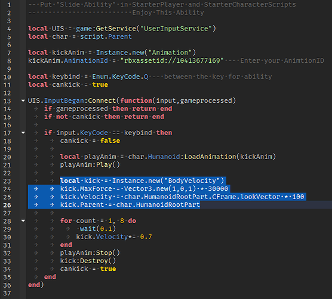
Task: Click the 0.7 velocity damping value
Action: pos(146,237)
